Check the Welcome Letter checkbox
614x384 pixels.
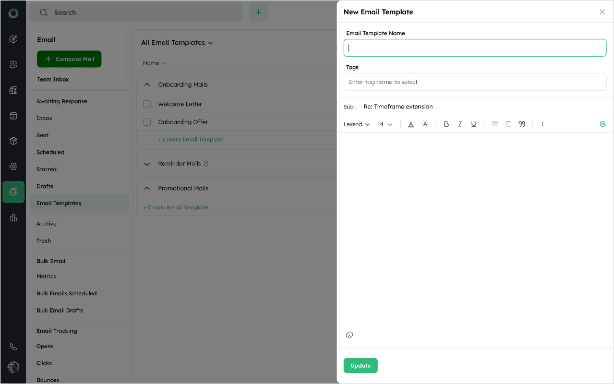[x=147, y=104]
